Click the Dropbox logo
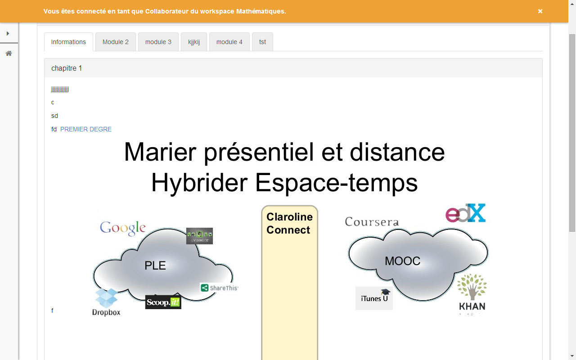This screenshot has width=576, height=360. (x=106, y=302)
